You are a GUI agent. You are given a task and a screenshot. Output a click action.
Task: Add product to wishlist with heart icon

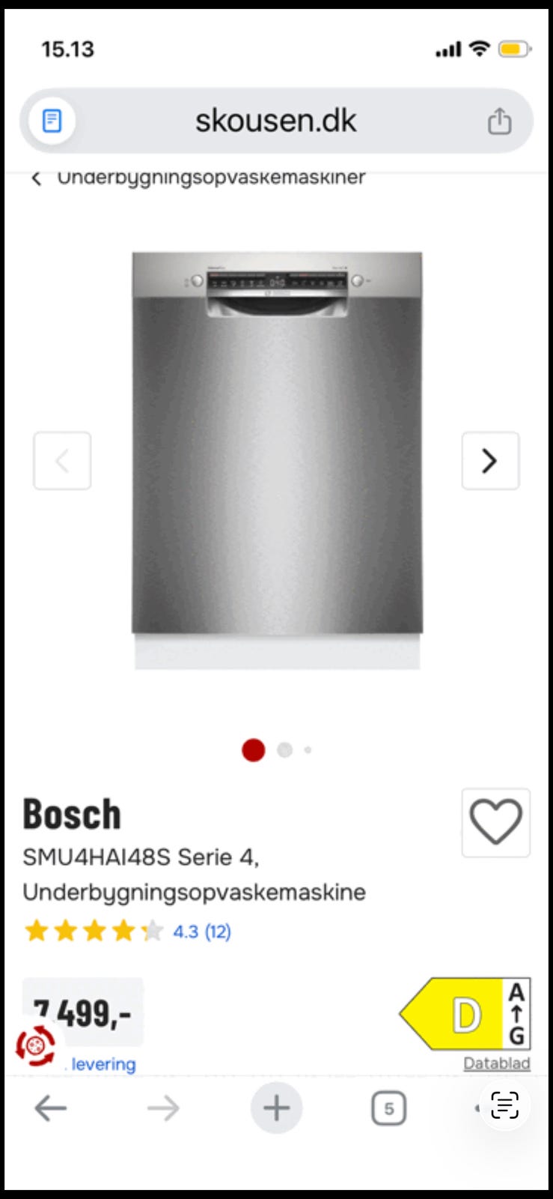click(x=496, y=822)
